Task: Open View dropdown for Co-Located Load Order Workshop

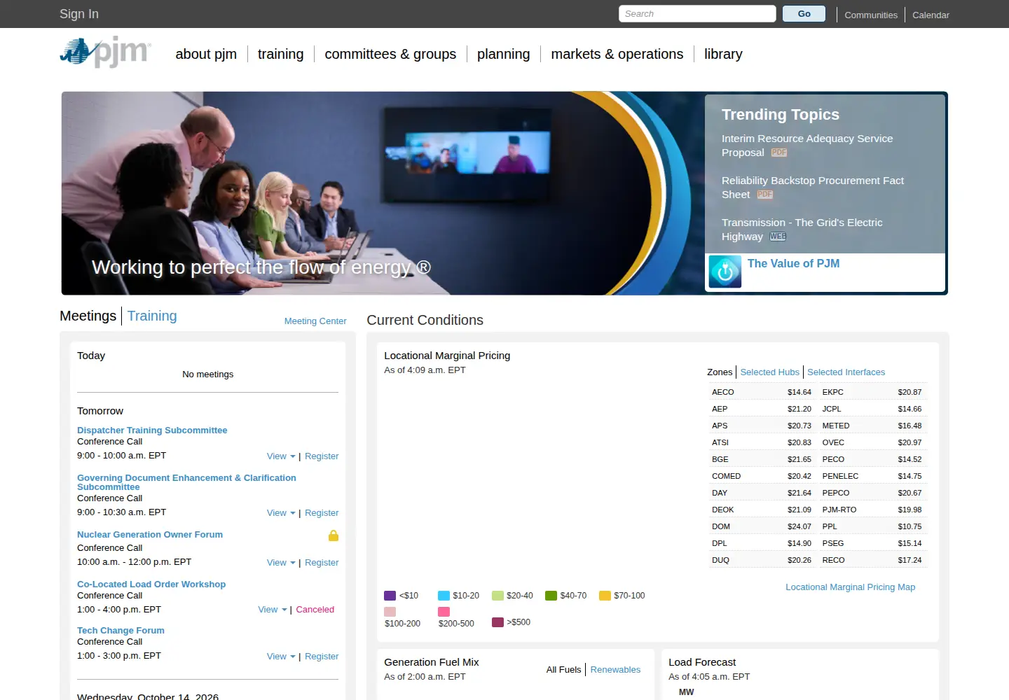Action: 273,610
